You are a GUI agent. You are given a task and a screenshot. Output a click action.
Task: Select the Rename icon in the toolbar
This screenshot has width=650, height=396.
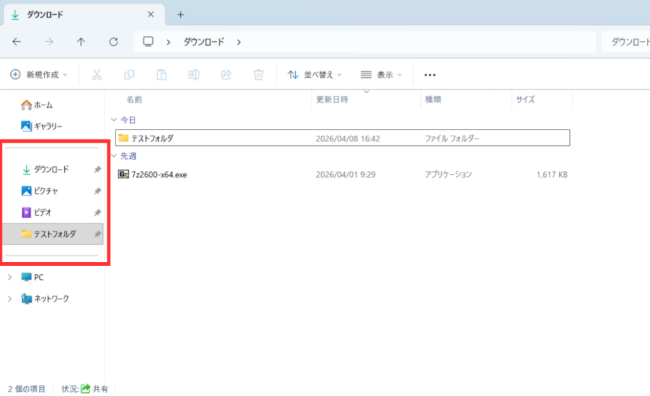pyautogui.click(x=194, y=74)
